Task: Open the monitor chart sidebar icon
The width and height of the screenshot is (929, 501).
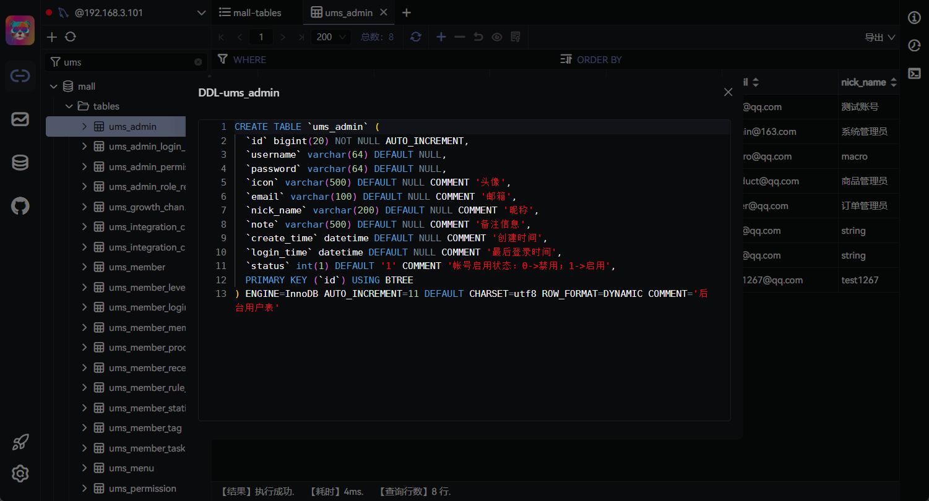Action: pyautogui.click(x=20, y=119)
